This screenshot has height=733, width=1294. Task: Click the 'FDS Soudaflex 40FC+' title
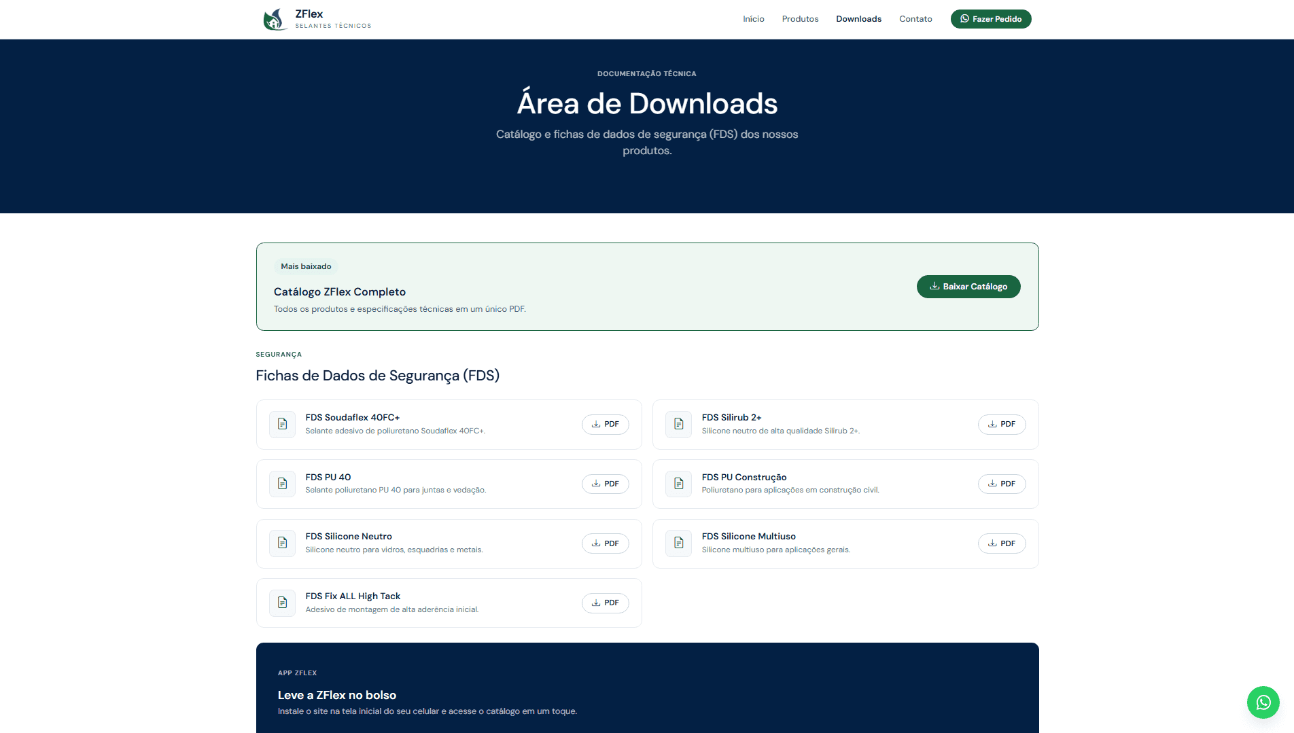click(x=352, y=417)
